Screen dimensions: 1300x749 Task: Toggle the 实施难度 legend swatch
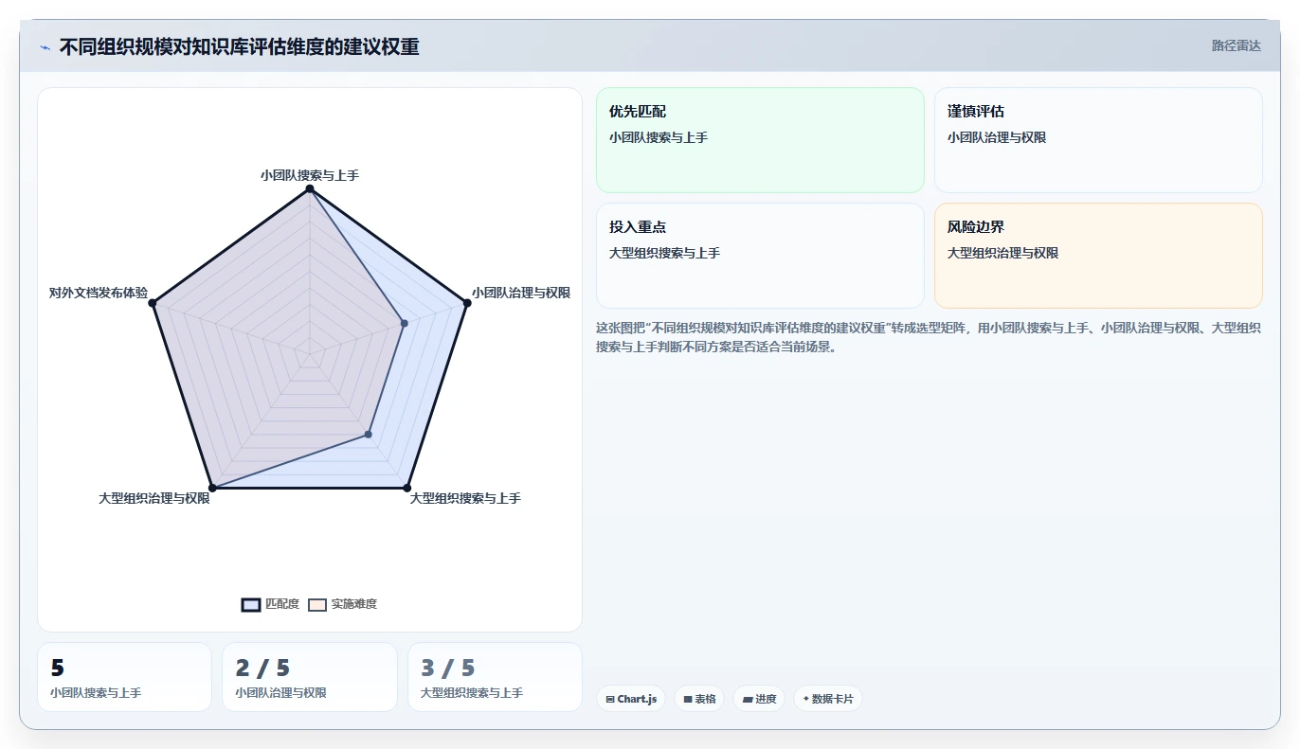pyautogui.click(x=317, y=604)
